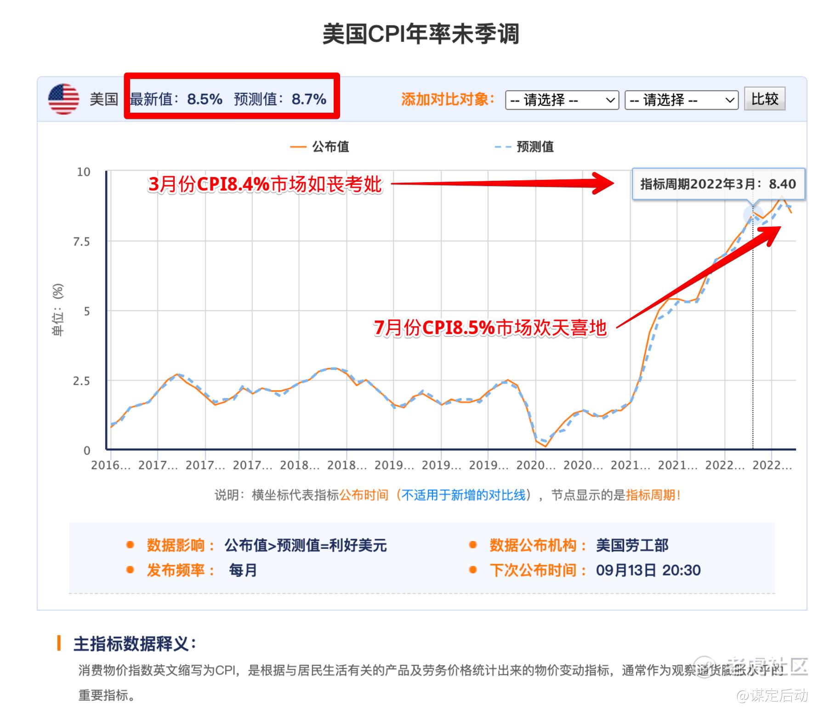The image size is (824, 714).
Task: Click the 09月13日 20:30 release time
Action: click(x=648, y=570)
